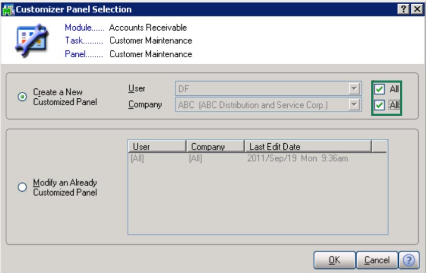Select Create a New Customized Panel option
Image resolution: width=426 pixels, height=273 pixels.
23,97
